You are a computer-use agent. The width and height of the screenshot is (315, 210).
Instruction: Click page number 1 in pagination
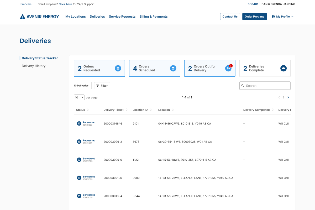click(x=283, y=97)
